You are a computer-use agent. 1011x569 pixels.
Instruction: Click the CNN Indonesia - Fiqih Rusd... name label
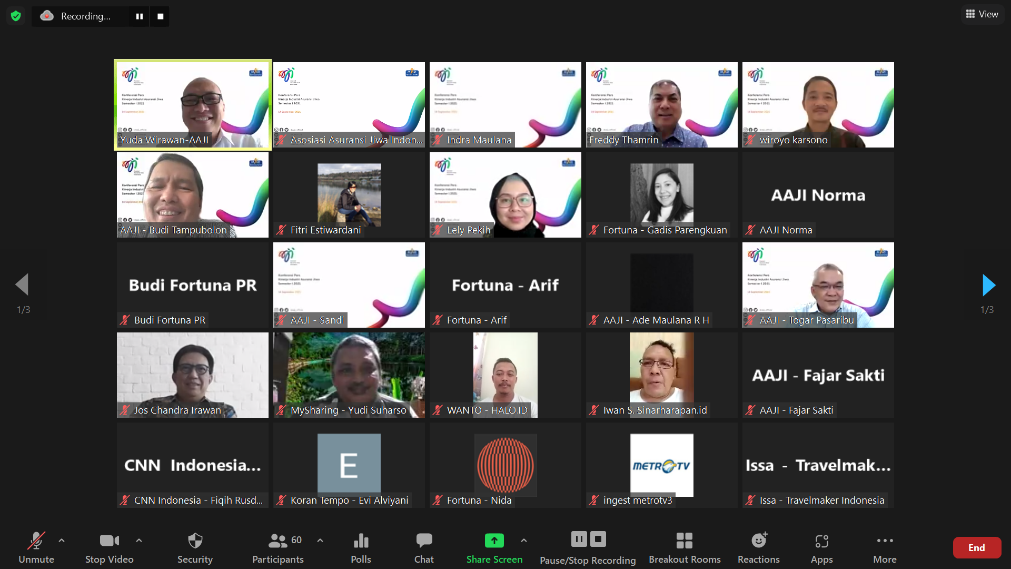pyautogui.click(x=198, y=500)
